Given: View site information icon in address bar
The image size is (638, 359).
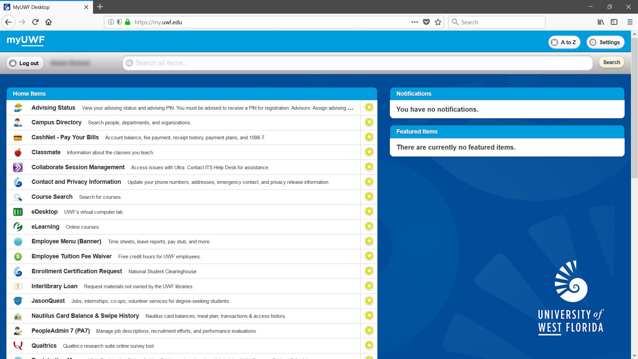Looking at the screenshot, I should tap(111, 22).
